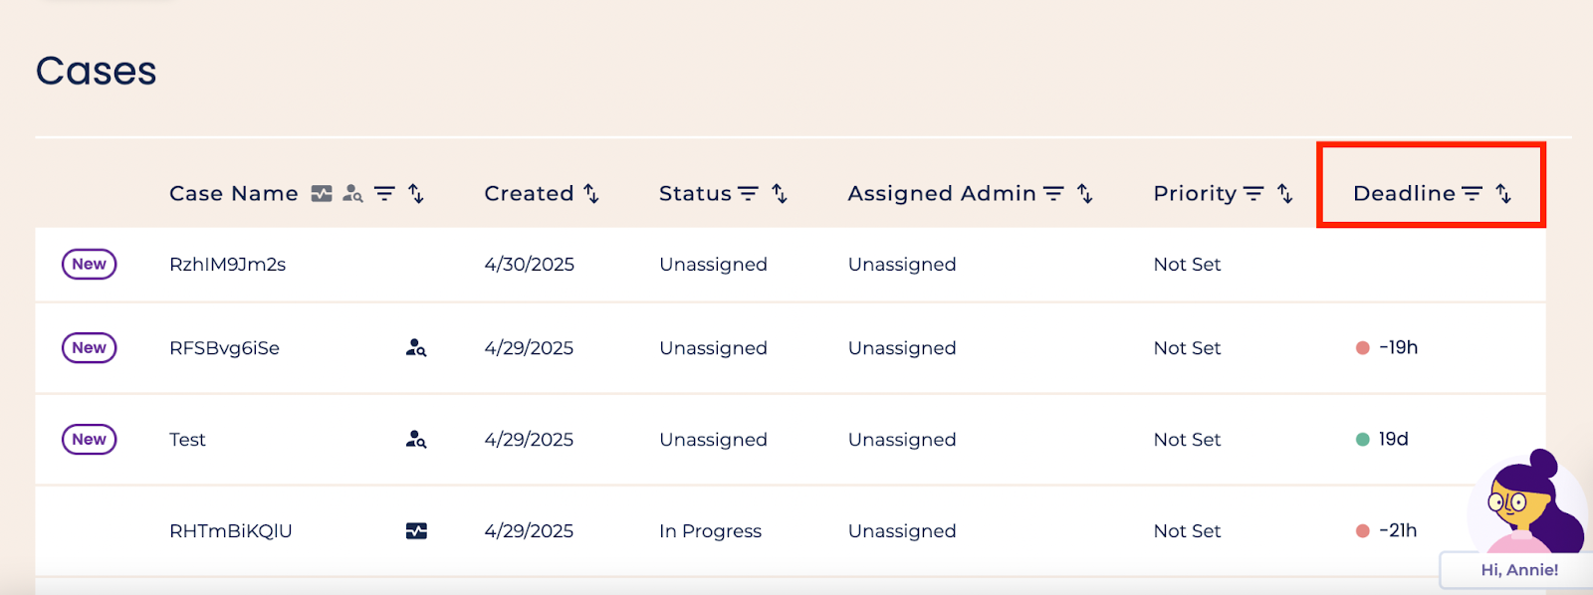The height and width of the screenshot is (595, 1593).
Task: Open the RzhIM9Jm2s case
Action: (x=227, y=265)
